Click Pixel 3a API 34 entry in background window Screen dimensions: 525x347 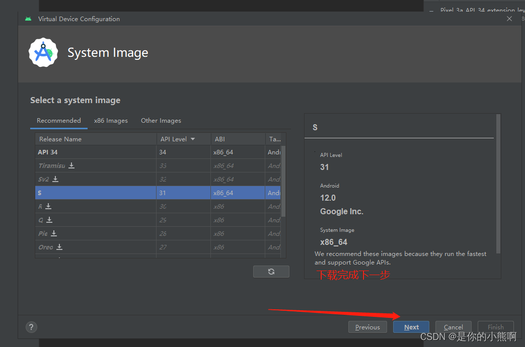pyautogui.click(x=482, y=10)
